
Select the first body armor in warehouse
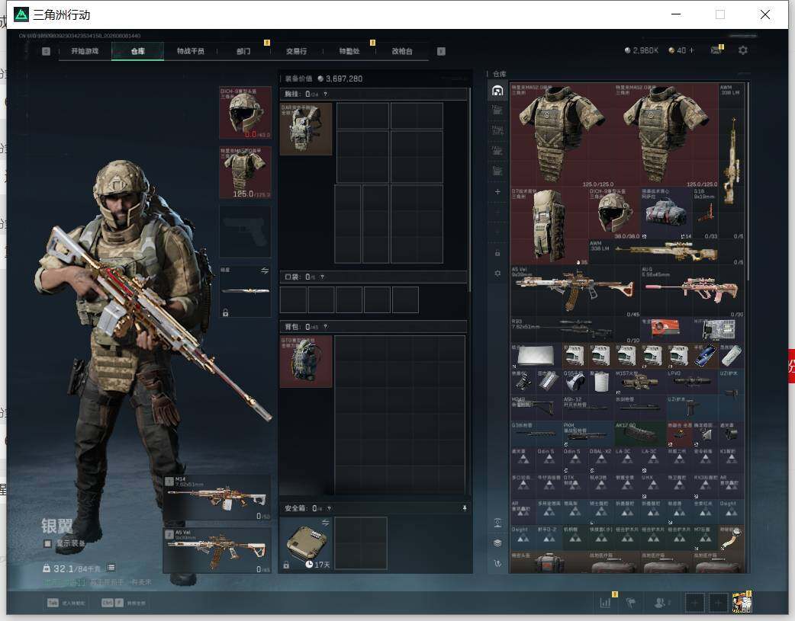[x=562, y=135]
